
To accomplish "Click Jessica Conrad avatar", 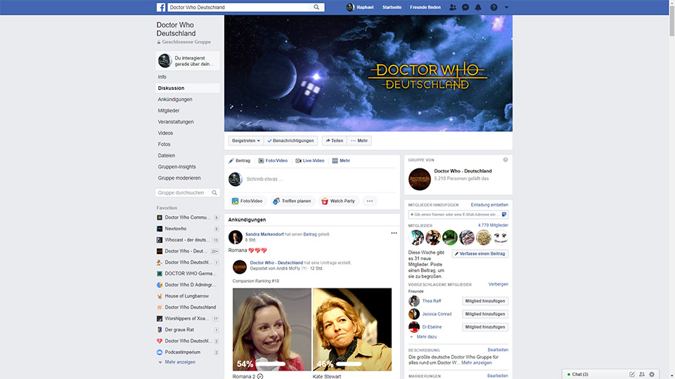I will coord(413,314).
